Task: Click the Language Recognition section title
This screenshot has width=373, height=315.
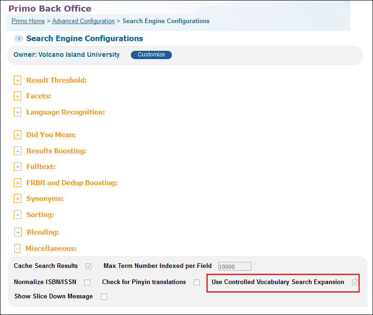Action: tap(66, 112)
